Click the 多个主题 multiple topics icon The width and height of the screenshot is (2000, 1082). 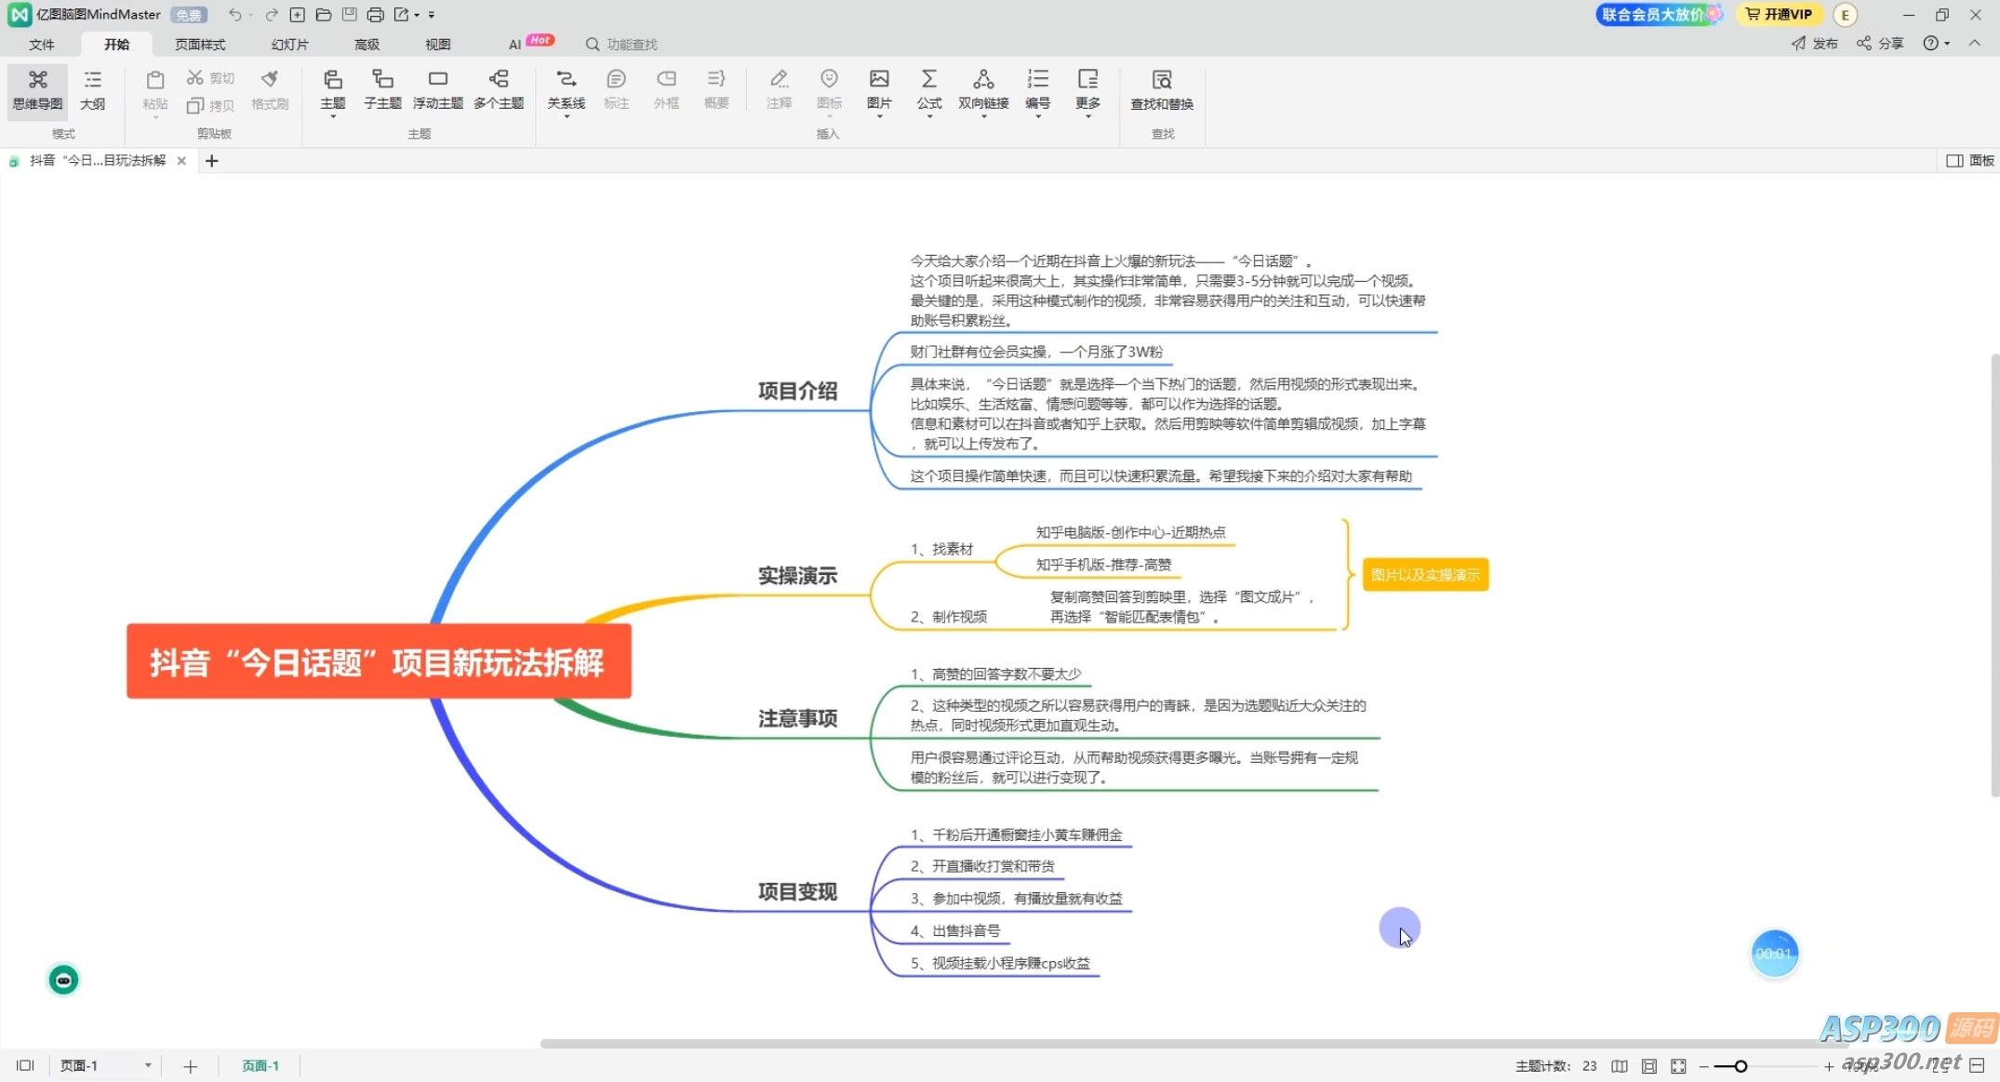click(499, 89)
